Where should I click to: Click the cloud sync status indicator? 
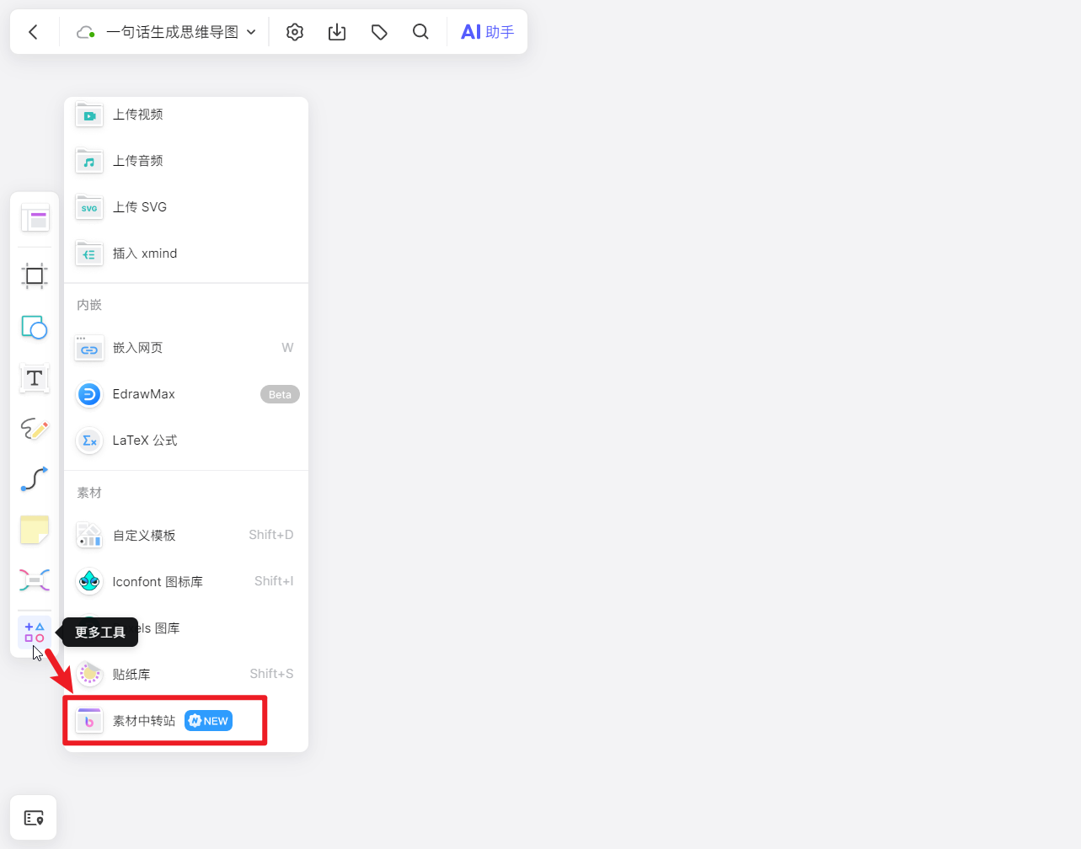coord(83,31)
